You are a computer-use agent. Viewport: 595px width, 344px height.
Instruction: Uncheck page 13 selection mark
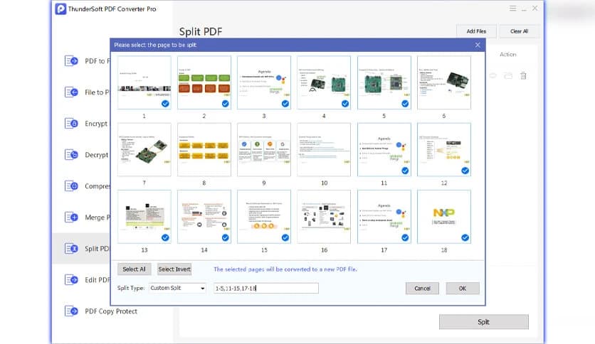pyautogui.click(x=165, y=238)
